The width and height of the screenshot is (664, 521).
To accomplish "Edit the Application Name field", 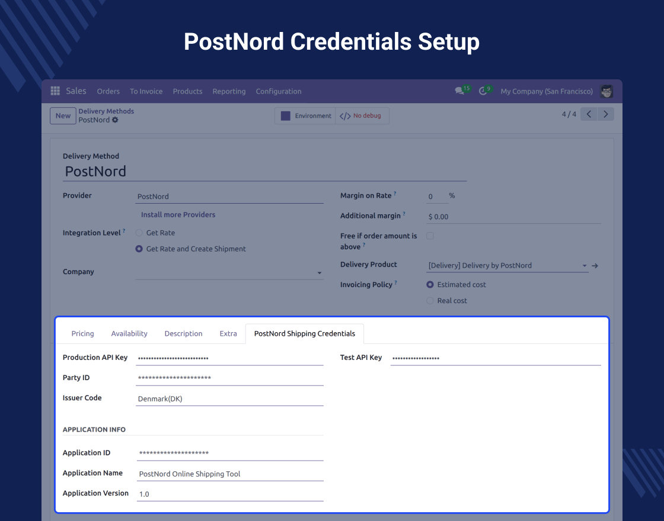I will coord(230,474).
